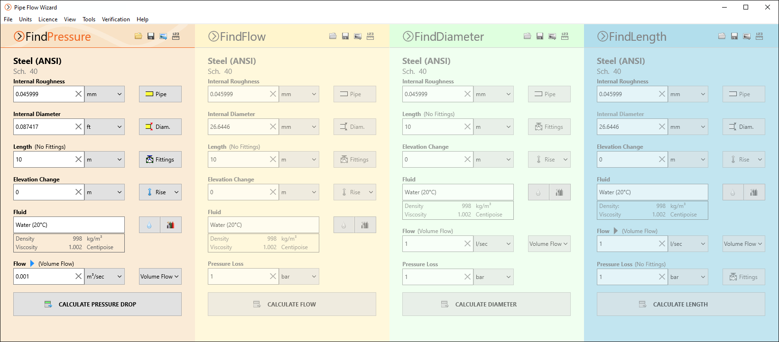Click the FindFlow panel's open folder icon
Image resolution: width=779 pixels, height=342 pixels.
(333, 36)
